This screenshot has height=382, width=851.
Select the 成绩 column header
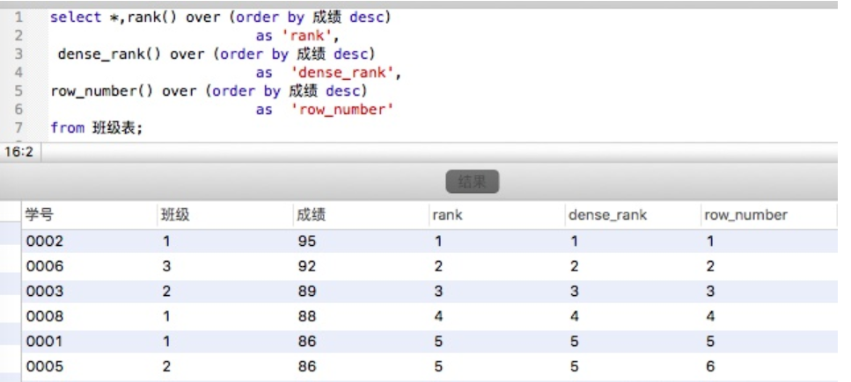(360, 215)
